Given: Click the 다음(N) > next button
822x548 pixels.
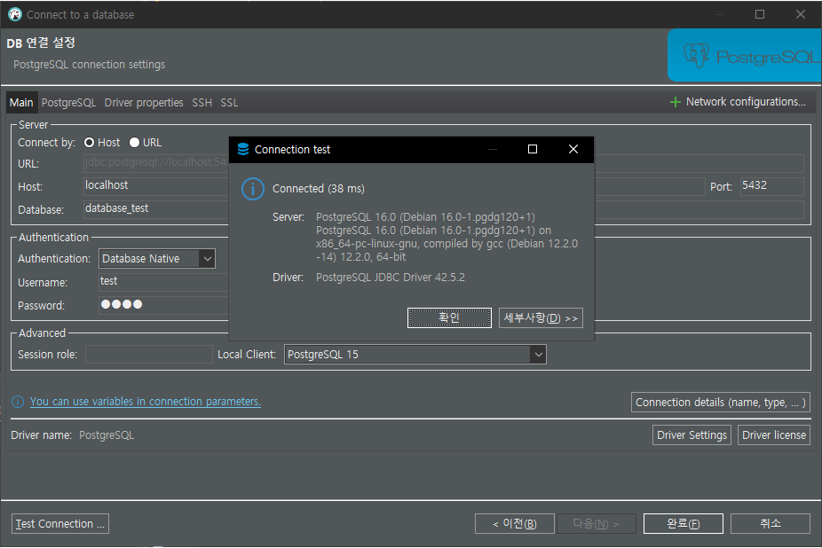Looking at the screenshot, I should click(596, 524).
